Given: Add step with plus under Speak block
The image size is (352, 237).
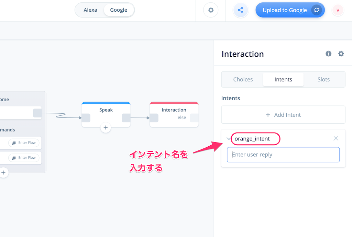Looking at the screenshot, I should pyautogui.click(x=106, y=127).
